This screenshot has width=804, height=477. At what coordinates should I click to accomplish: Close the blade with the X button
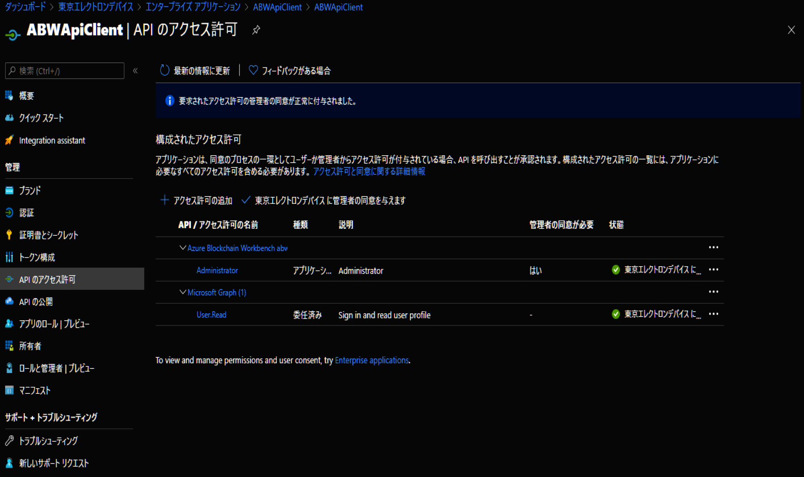[791, 30]
